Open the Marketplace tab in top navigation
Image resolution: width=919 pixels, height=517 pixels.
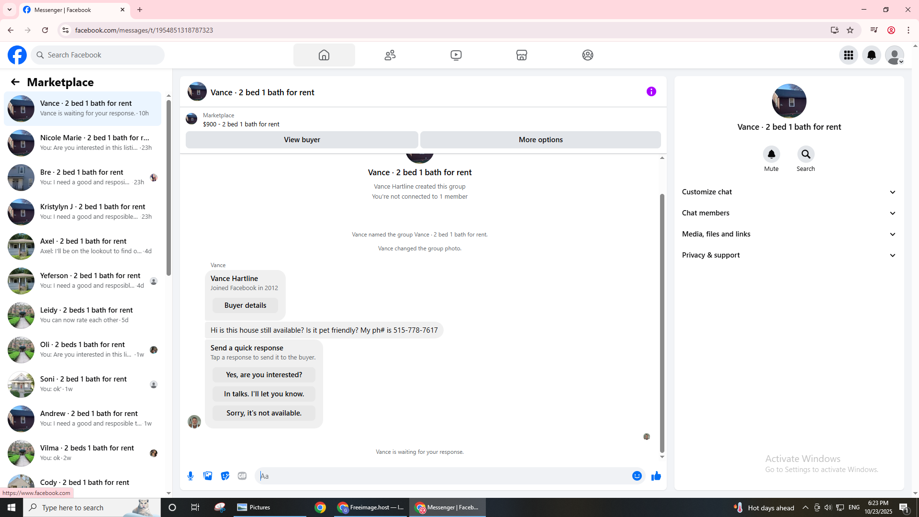[521, 55]
